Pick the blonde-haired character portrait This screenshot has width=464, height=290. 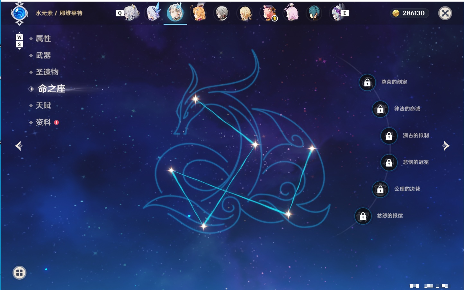point(245,13)
